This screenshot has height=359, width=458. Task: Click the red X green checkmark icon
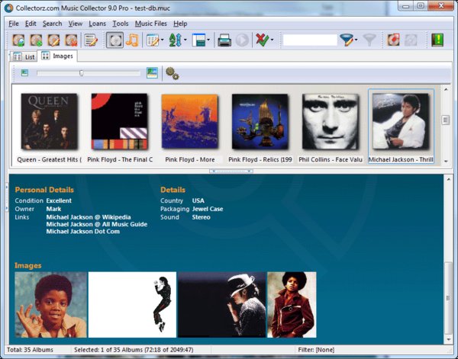pos(263,40)
